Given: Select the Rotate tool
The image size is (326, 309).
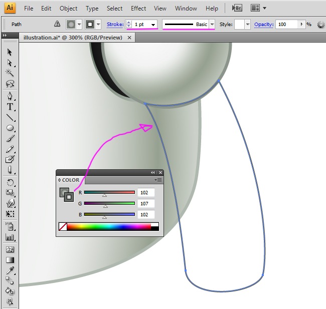Looking at the screenshot, I should tap(10, 182).
